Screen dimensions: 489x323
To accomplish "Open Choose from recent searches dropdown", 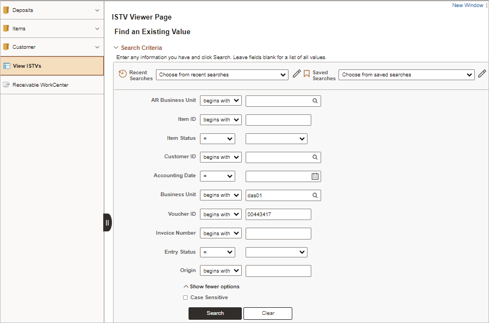I will coord(222,75).
